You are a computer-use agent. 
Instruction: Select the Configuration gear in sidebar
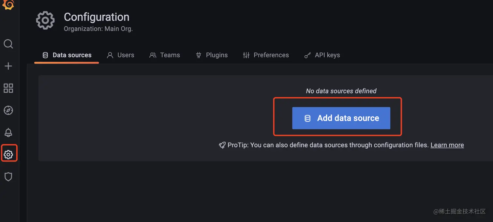coord(8,154)
